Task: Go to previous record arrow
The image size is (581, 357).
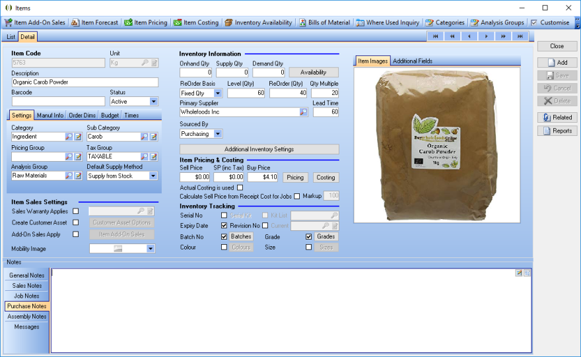Action: 469,36
